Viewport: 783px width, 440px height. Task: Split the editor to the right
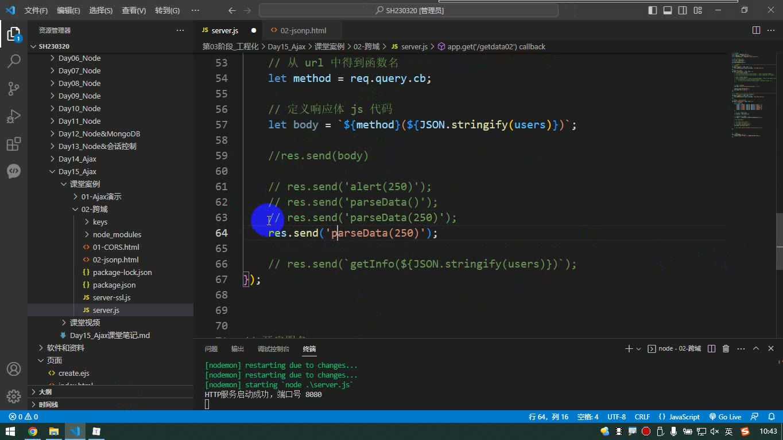coord(756,30)
